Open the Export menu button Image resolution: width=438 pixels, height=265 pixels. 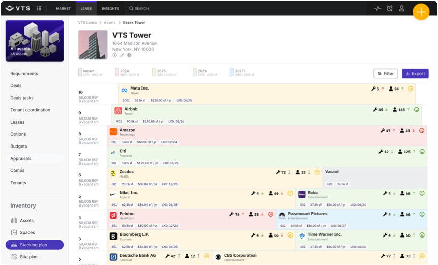[x=415, y=74]
